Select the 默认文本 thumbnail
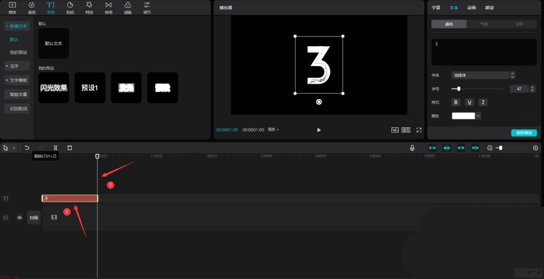This screenshot has height=279, width=544. (54, 43)
